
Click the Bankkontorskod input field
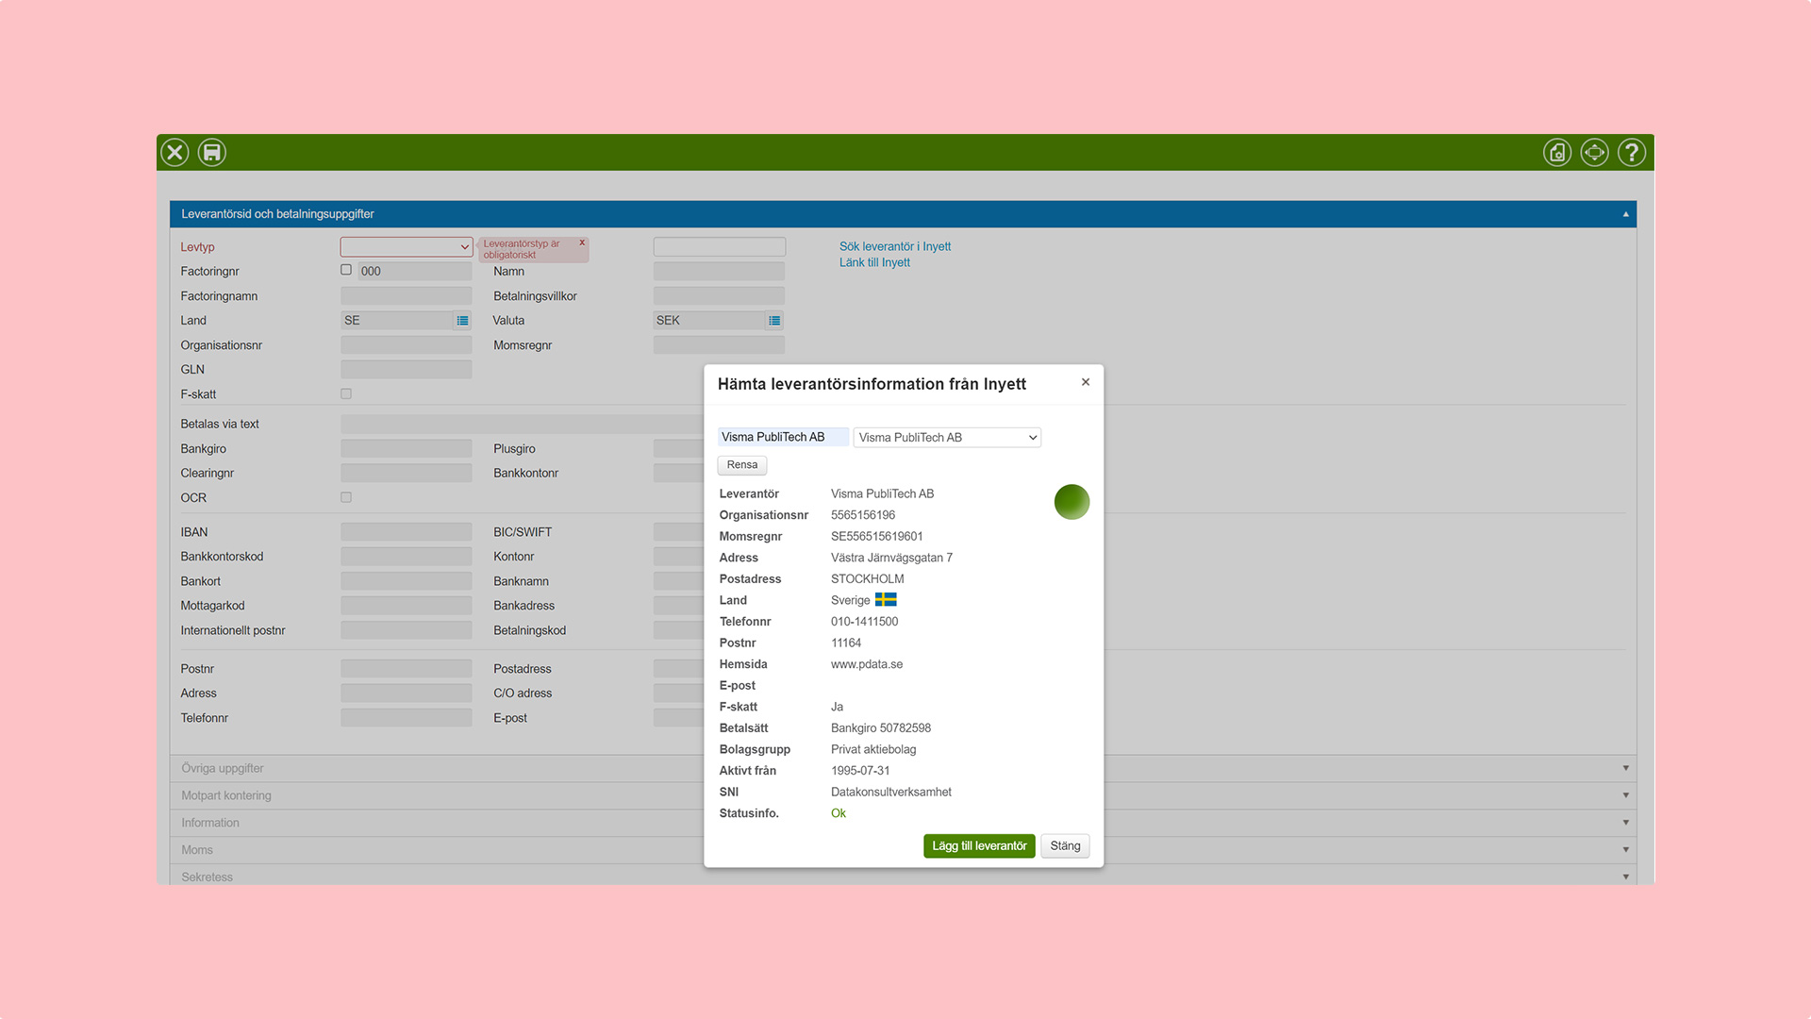point(407,557)
